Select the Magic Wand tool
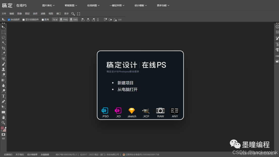This screenshot has height=157, width=279. click(3, 43)
